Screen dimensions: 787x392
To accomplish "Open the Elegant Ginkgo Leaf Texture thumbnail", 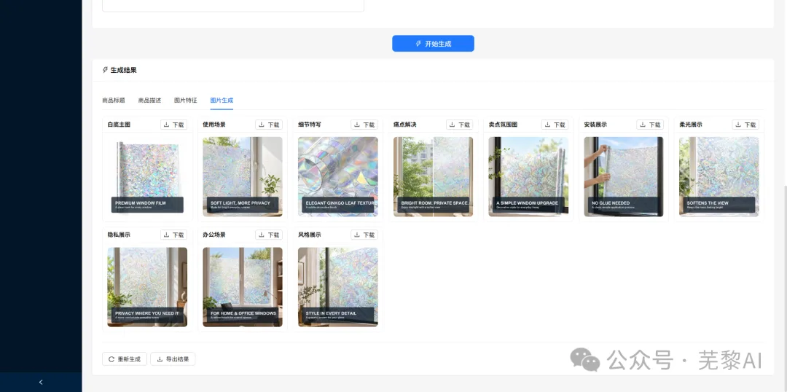I will pyautogui.click(x=338, y=176).
